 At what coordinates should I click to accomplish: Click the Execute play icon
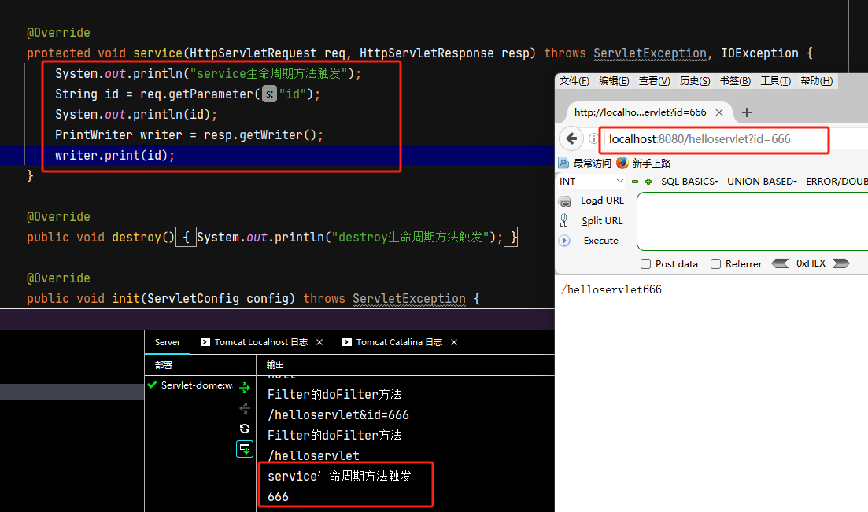pyautogui.click(x=564, y=241)
